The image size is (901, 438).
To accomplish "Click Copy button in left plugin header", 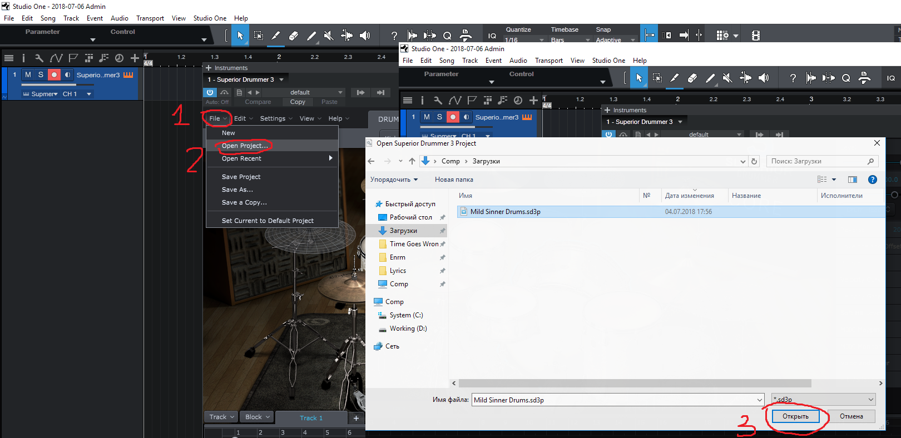I will coord(298,102).
